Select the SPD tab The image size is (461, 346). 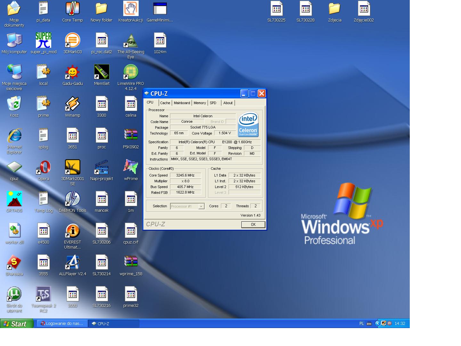click(213, 103)
